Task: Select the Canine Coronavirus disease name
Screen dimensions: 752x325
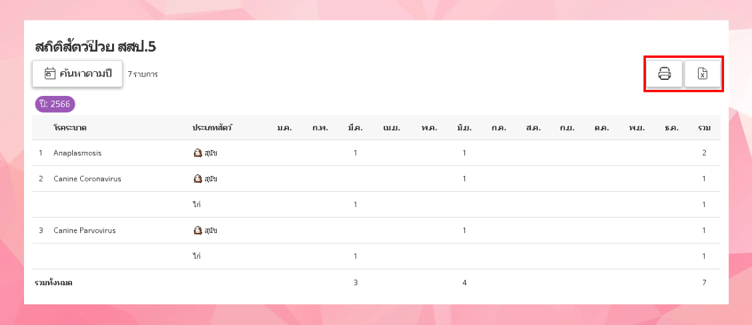Action: pyautogui.click(x=87, y=179)
